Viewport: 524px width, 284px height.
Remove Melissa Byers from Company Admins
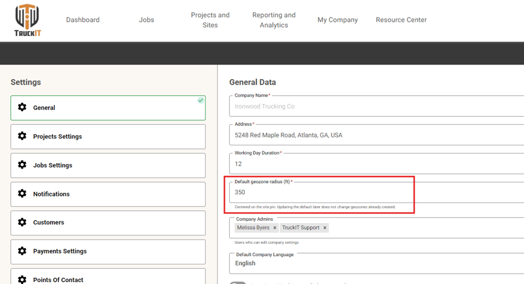[275, 227]
